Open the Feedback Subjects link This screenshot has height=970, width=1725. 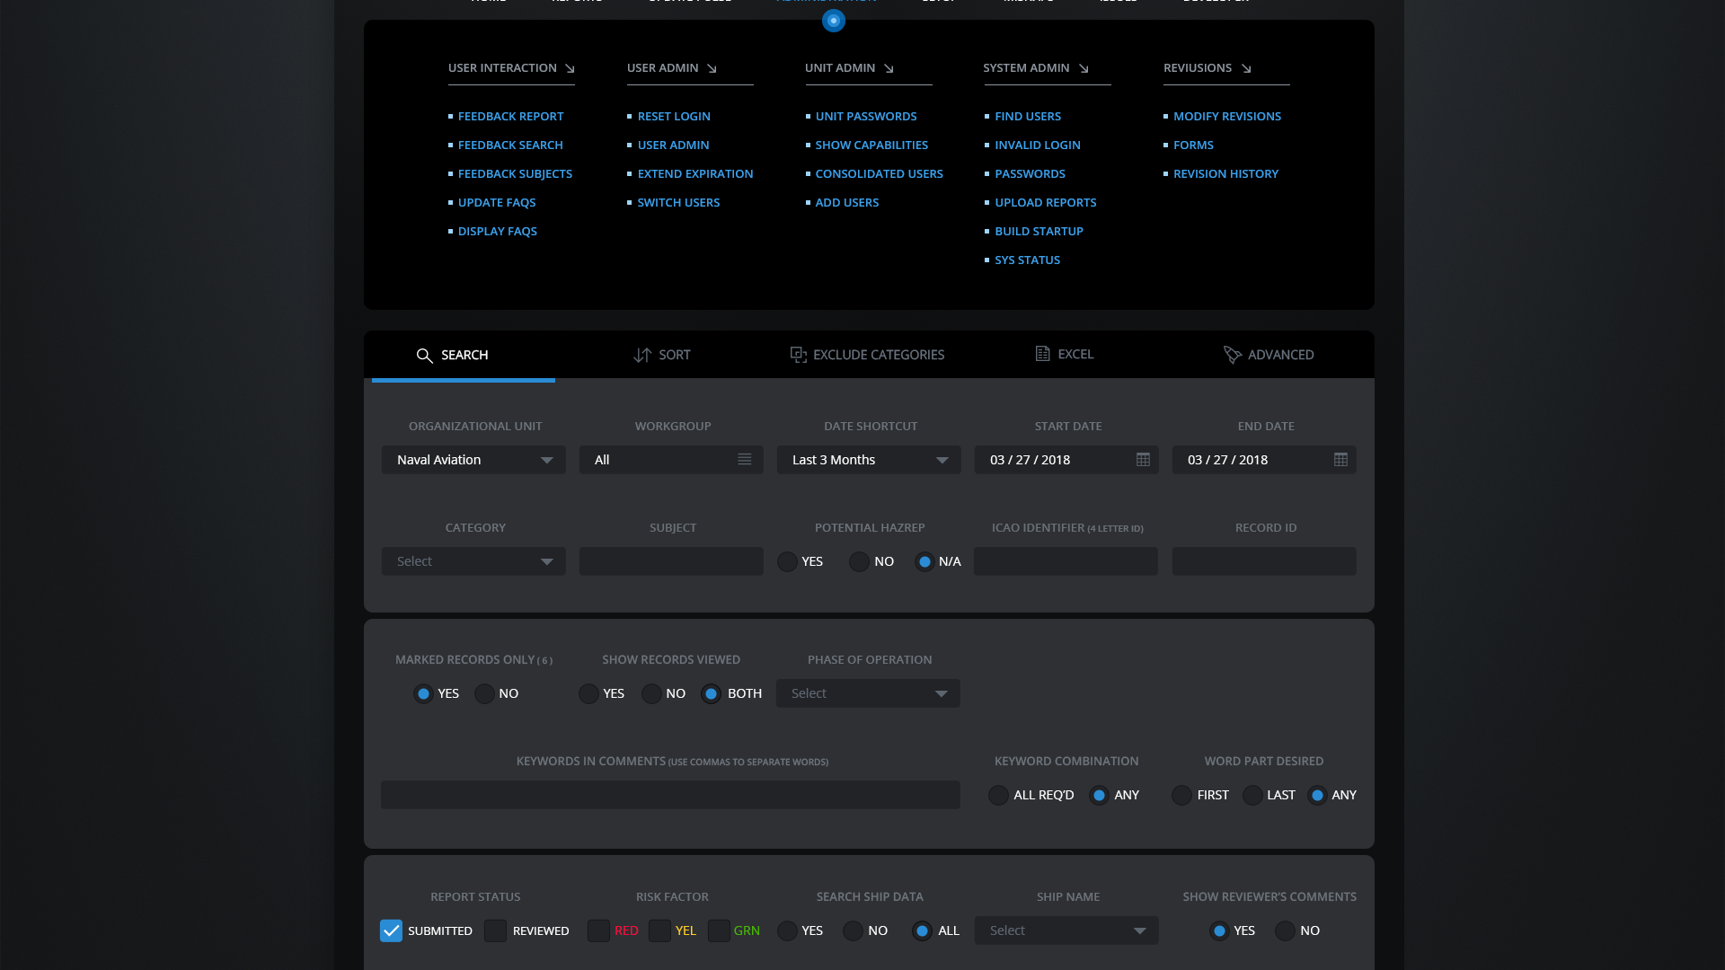click(x=515, y=174)
